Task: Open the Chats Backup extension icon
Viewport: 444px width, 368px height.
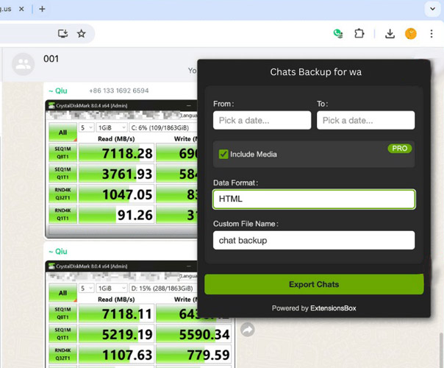Action: [338, 34]
